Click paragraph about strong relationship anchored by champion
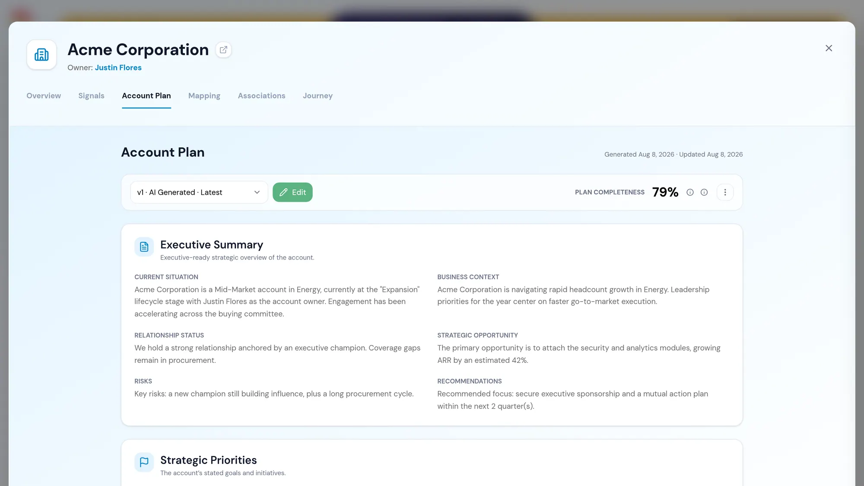The height and width of the screenshot is (486, 864). (x=277, y=354)
